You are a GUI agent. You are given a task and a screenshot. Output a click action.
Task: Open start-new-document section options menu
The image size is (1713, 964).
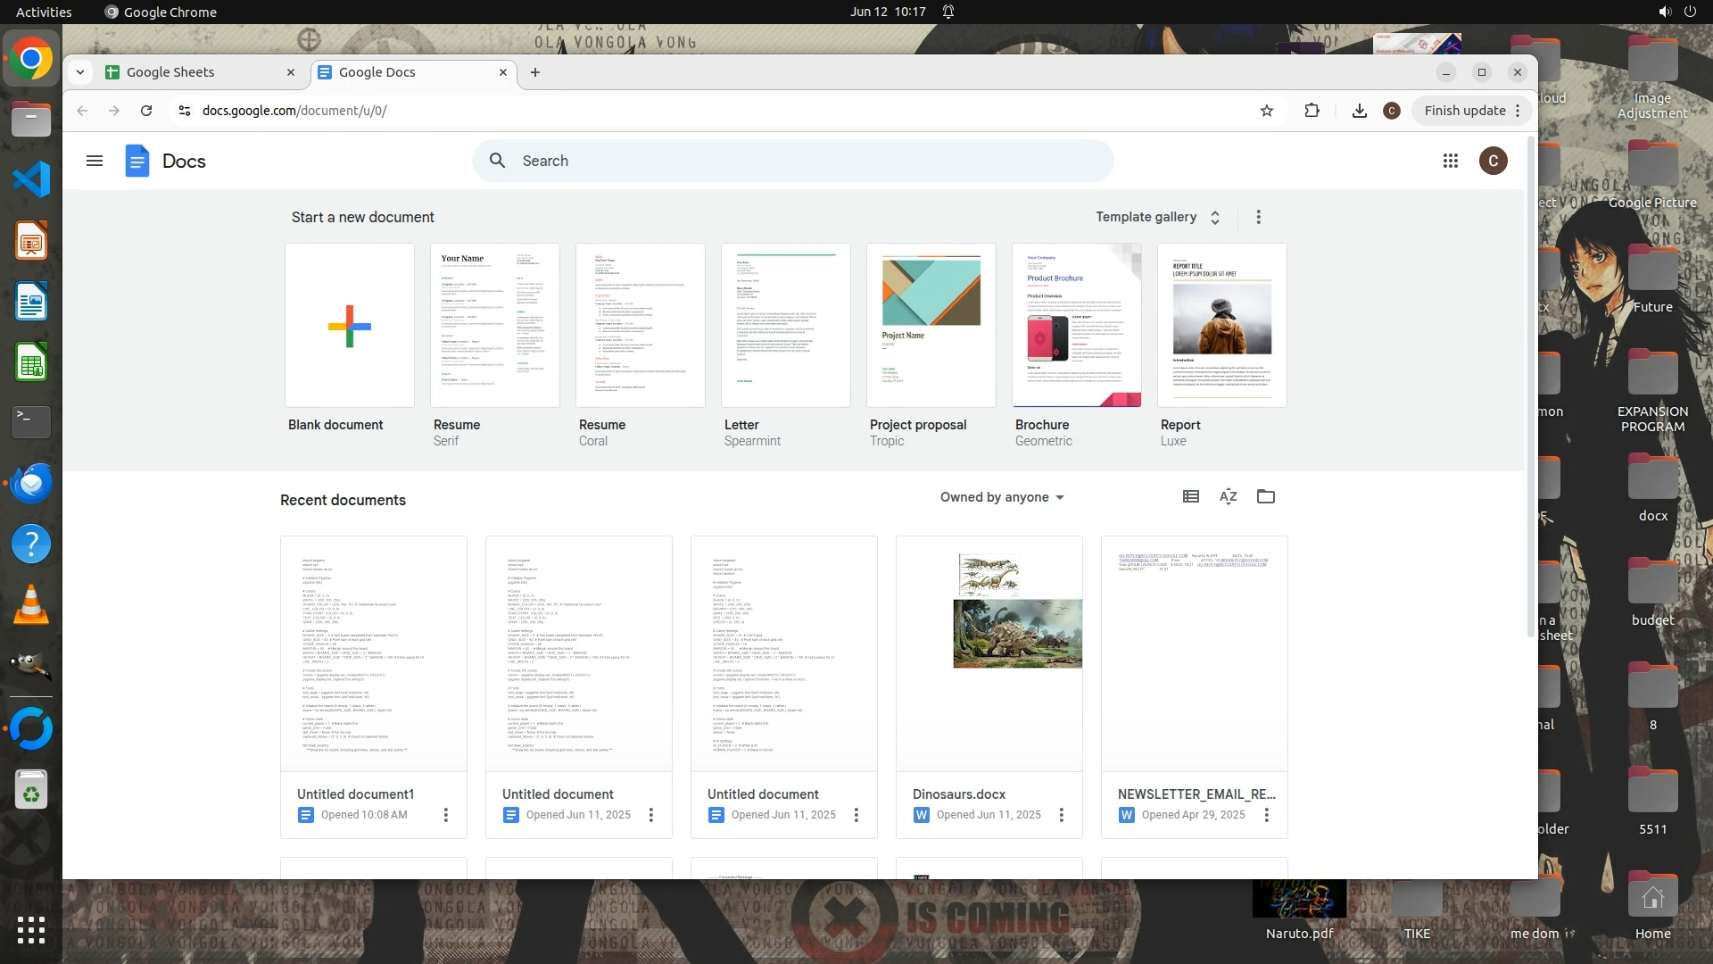pyautogui.click(x=1258, y=217)
